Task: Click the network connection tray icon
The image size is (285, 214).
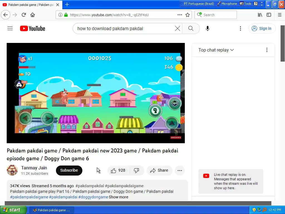Action: point(259,210)
